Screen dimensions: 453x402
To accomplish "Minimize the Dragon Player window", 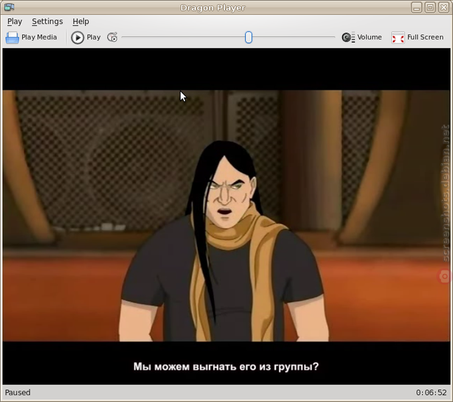I will [416, 7].
